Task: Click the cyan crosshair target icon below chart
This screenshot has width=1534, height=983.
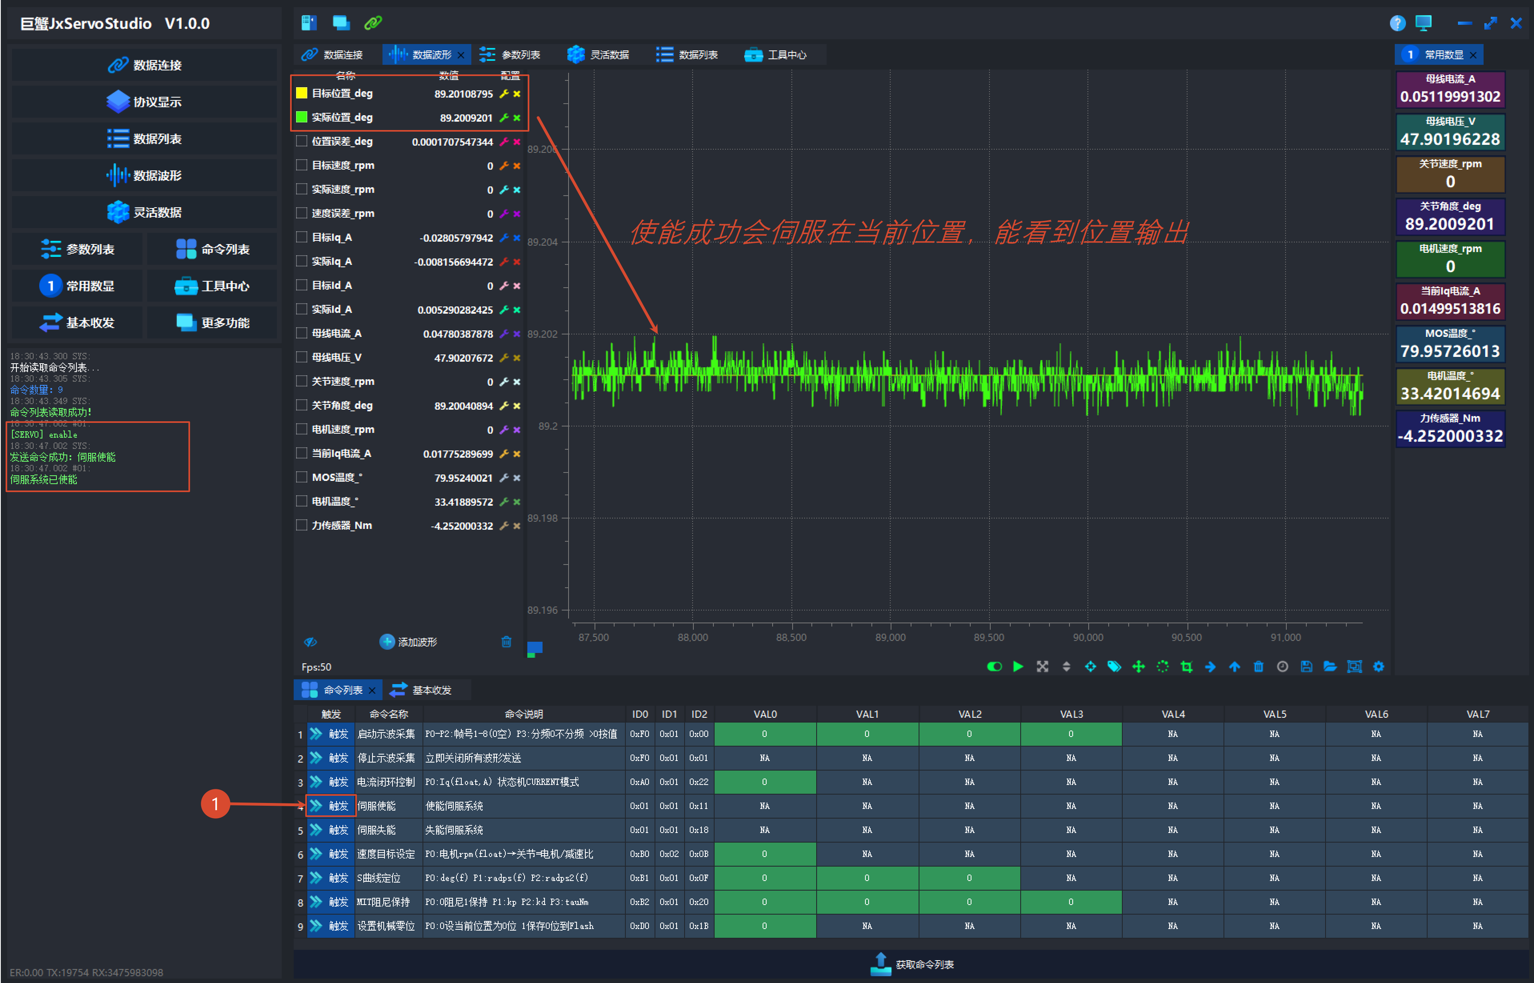Action: point(1090,667)
